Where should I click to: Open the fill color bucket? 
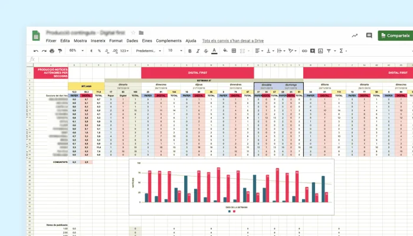coord(225,51)
